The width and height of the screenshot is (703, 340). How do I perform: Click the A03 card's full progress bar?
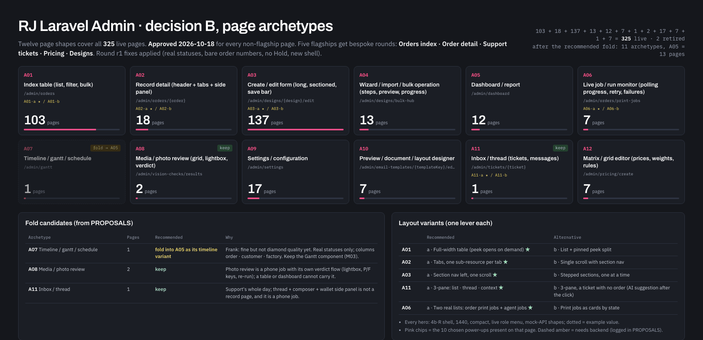[296, 130]
